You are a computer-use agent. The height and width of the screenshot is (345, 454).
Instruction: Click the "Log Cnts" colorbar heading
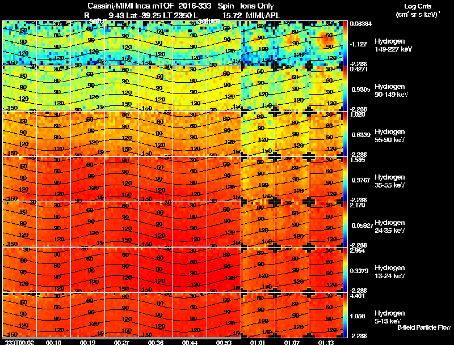(417, 6)
